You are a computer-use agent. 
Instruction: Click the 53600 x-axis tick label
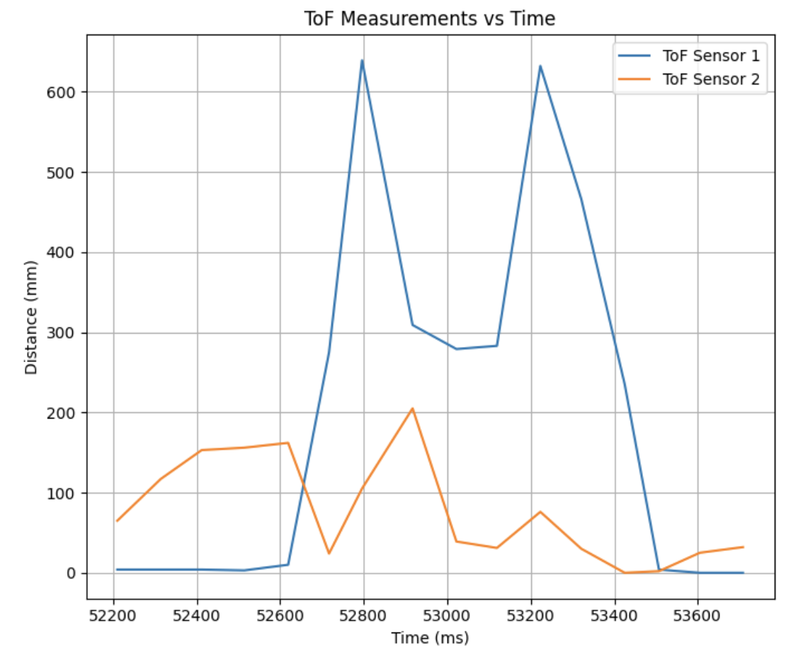(x=697, y=617)
